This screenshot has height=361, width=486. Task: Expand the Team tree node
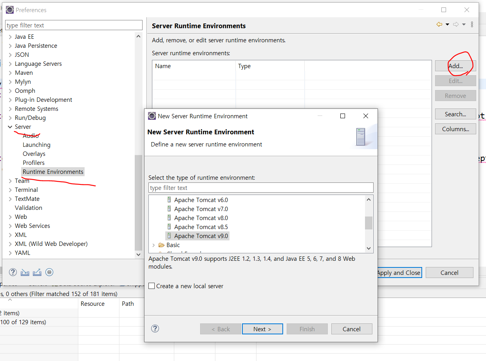[x=10, y=181]
